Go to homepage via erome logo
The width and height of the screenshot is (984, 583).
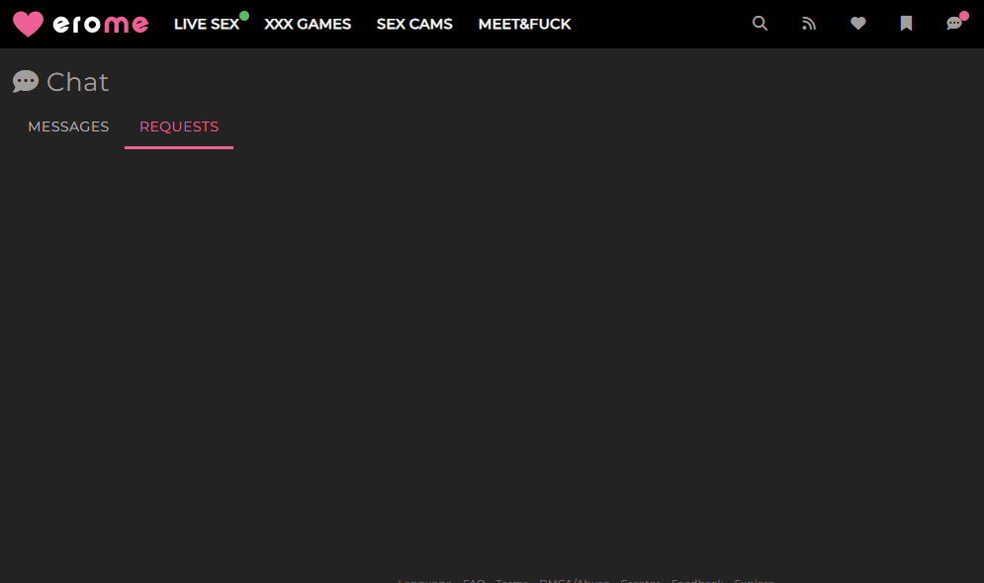coord(81,24)
